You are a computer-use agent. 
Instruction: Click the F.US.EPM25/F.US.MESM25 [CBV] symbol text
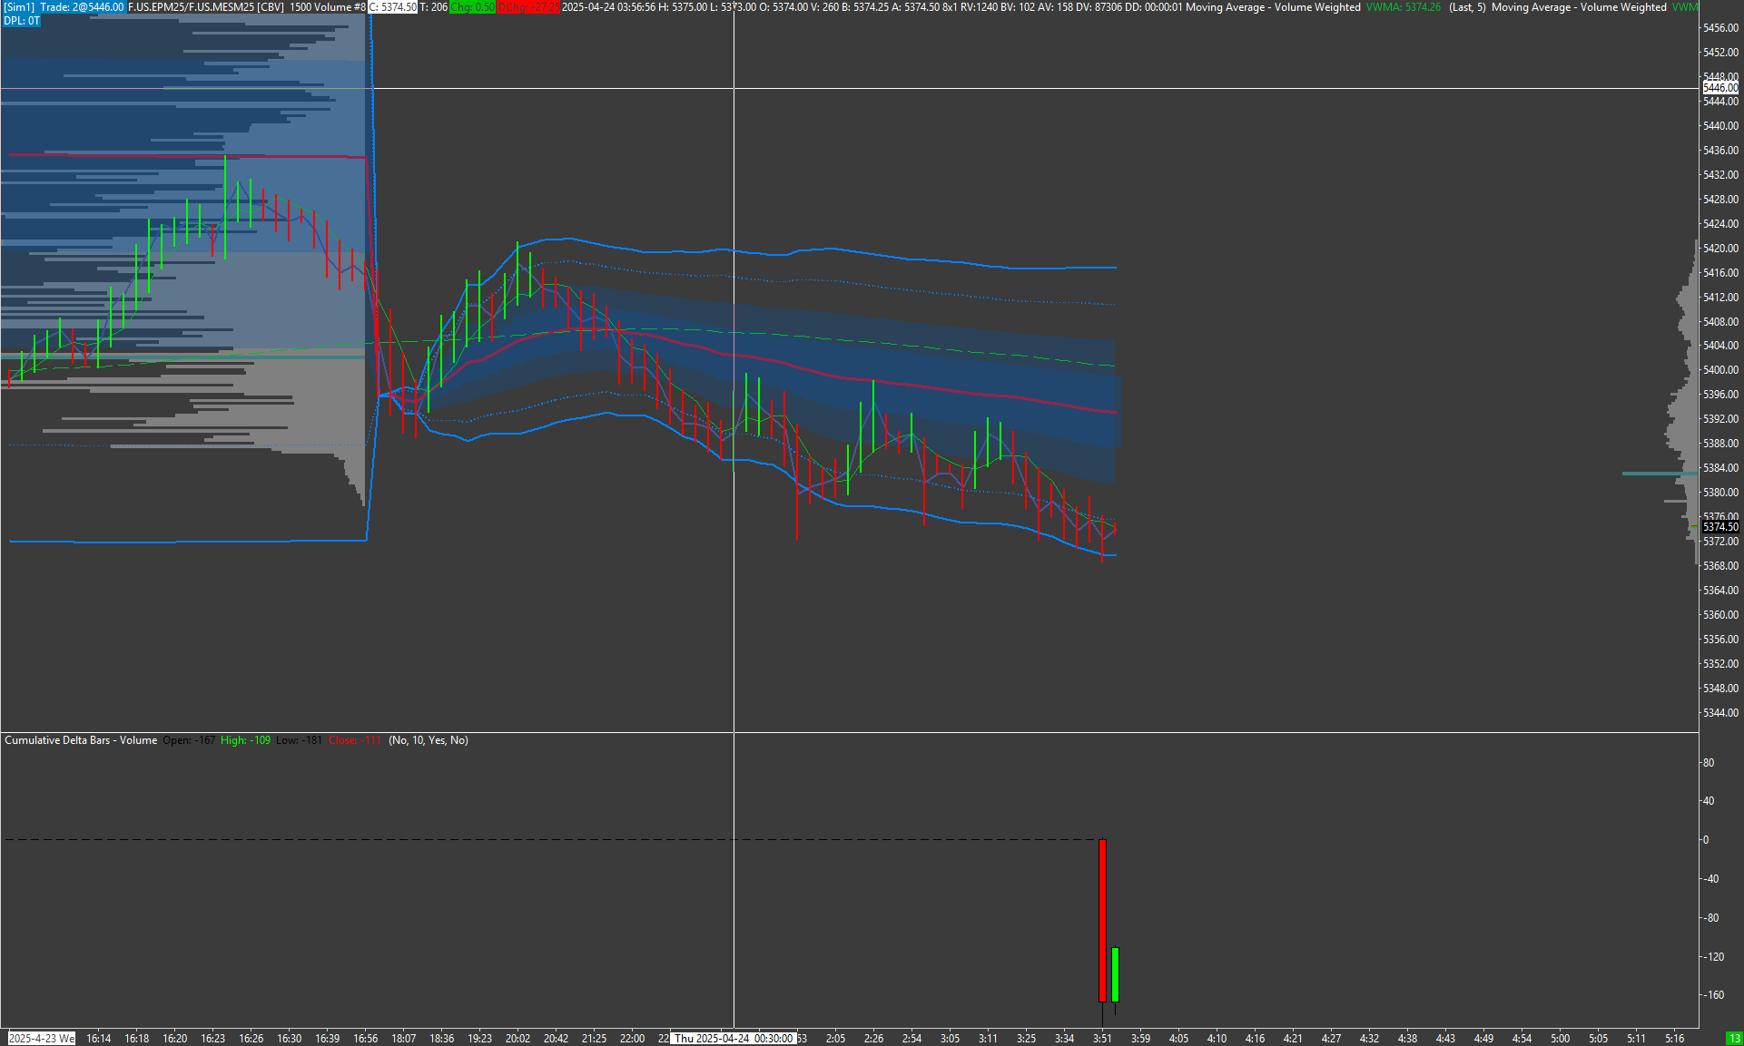[205, 7]
